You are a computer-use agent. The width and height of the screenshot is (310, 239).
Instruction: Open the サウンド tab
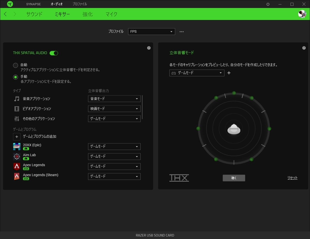pos(34,14)
